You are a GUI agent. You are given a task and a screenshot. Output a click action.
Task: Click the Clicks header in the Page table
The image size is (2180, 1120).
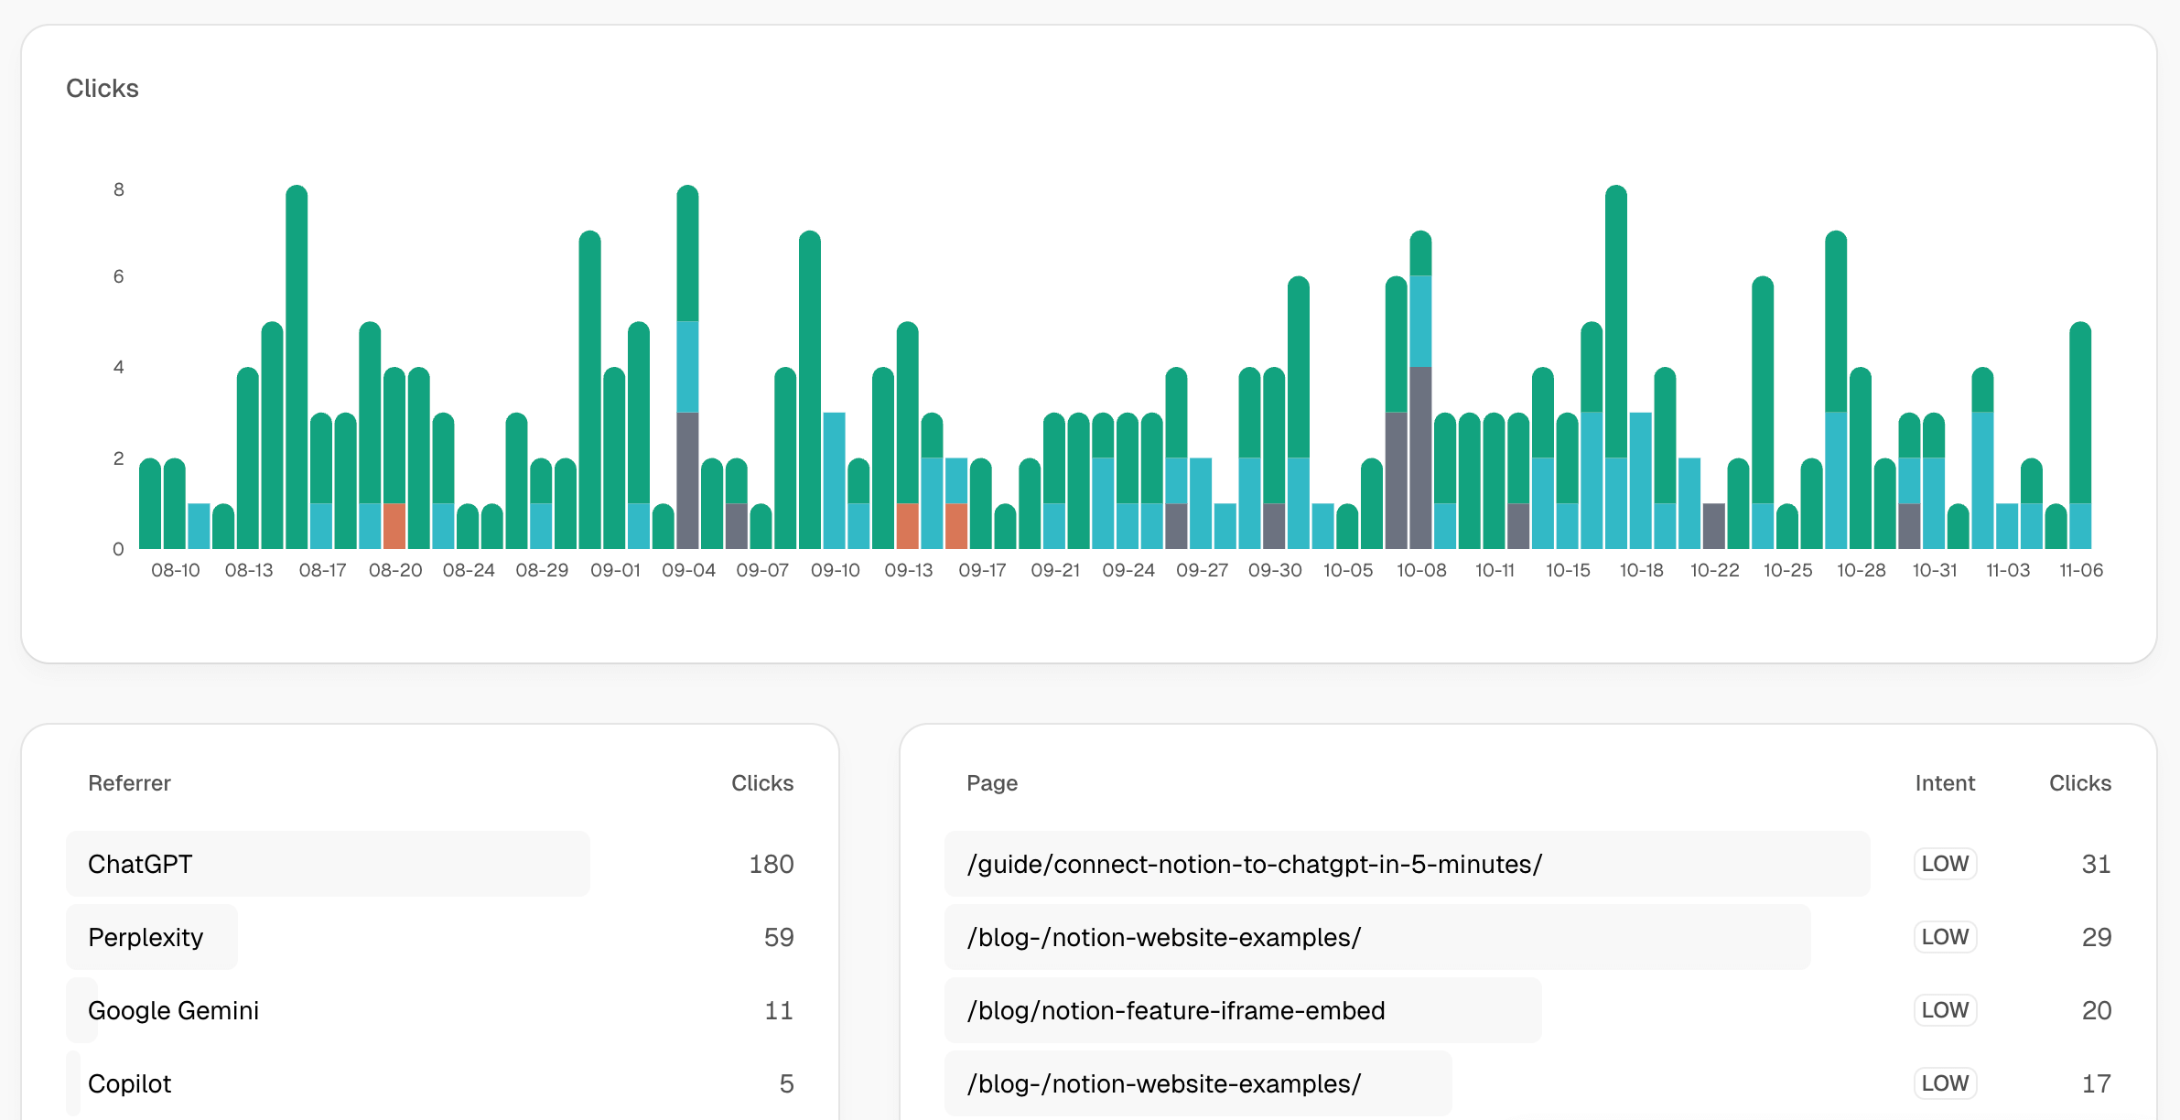(x=2079, y=783)
